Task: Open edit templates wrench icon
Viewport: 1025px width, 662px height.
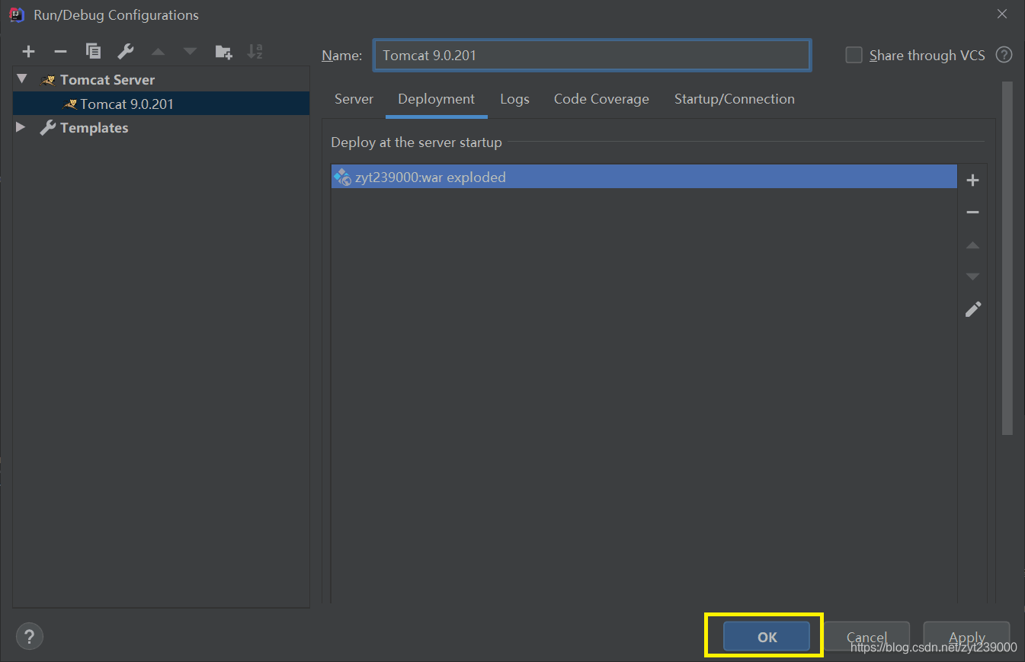Action: coord(125,52)
